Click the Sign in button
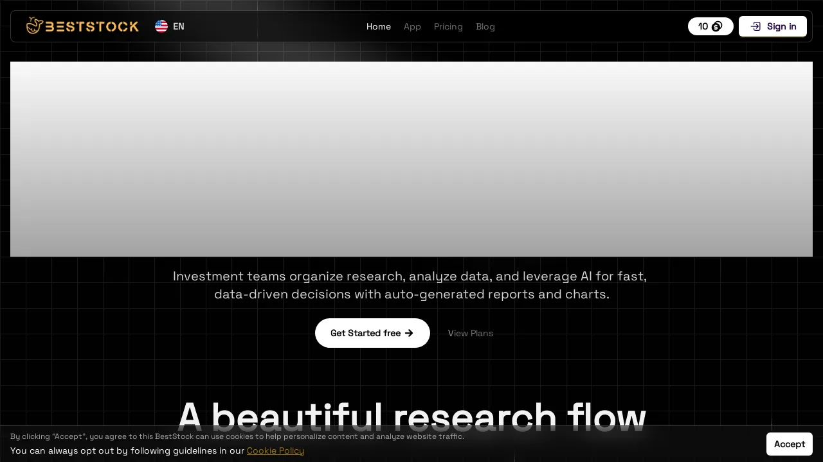The image size is (823, 462). (x=773, y=26)
